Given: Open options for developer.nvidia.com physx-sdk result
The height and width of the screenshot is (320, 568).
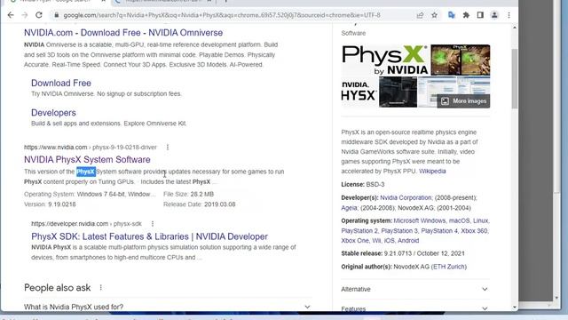Looking at the screenshot, I should coord(153,223).
